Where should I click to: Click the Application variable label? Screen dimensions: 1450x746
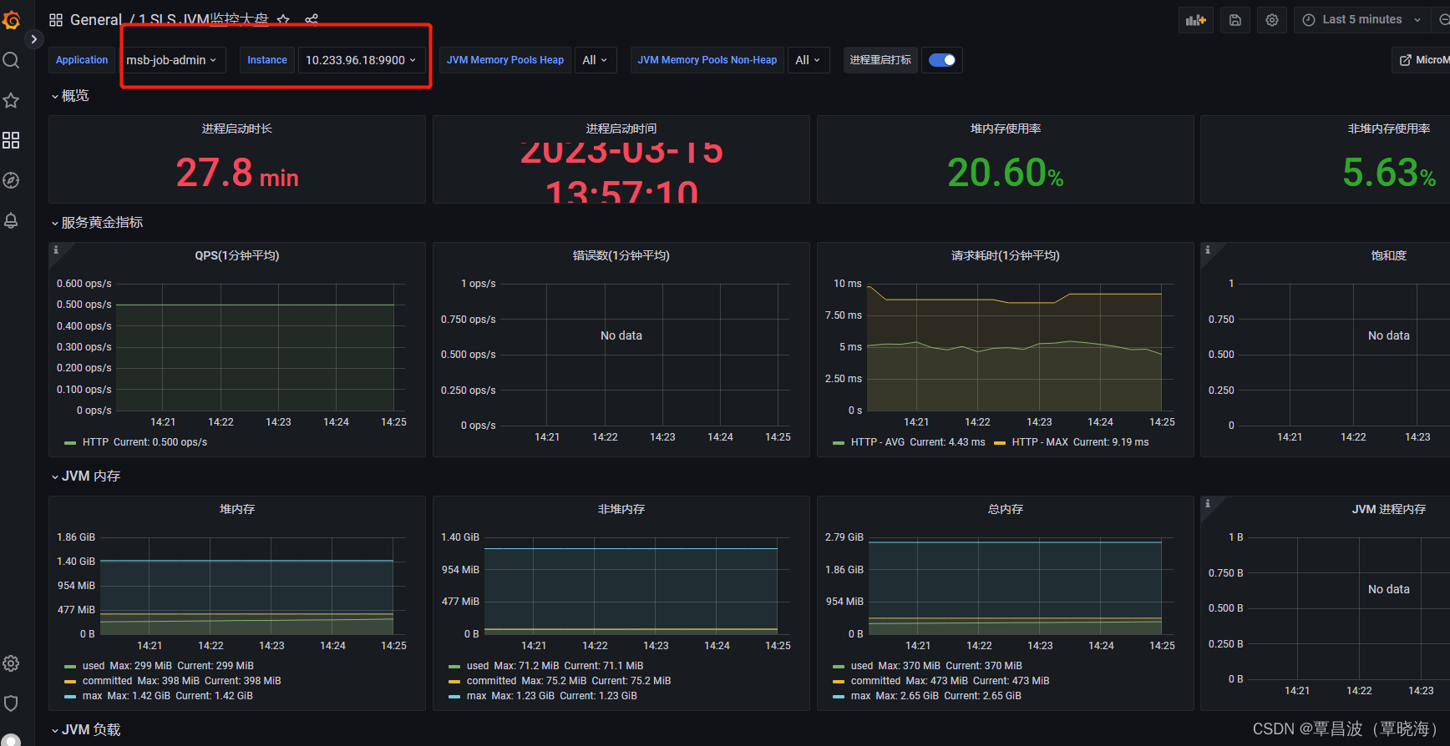click(82, 60)
